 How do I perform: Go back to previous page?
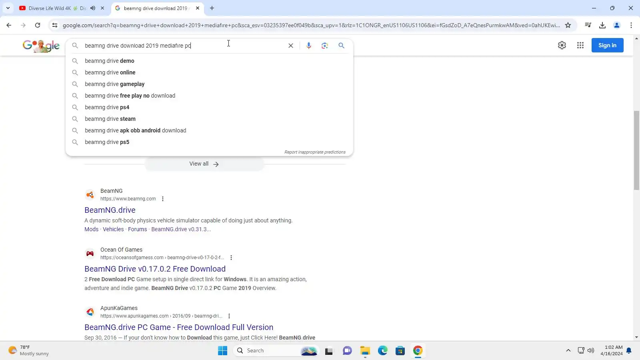point(9,25)
